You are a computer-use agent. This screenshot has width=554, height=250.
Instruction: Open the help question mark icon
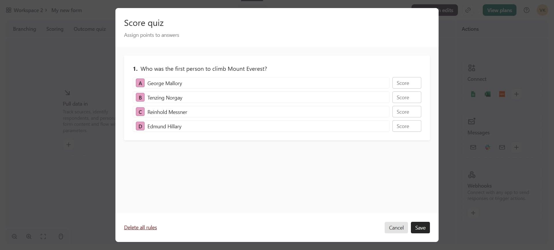(527, 10)
